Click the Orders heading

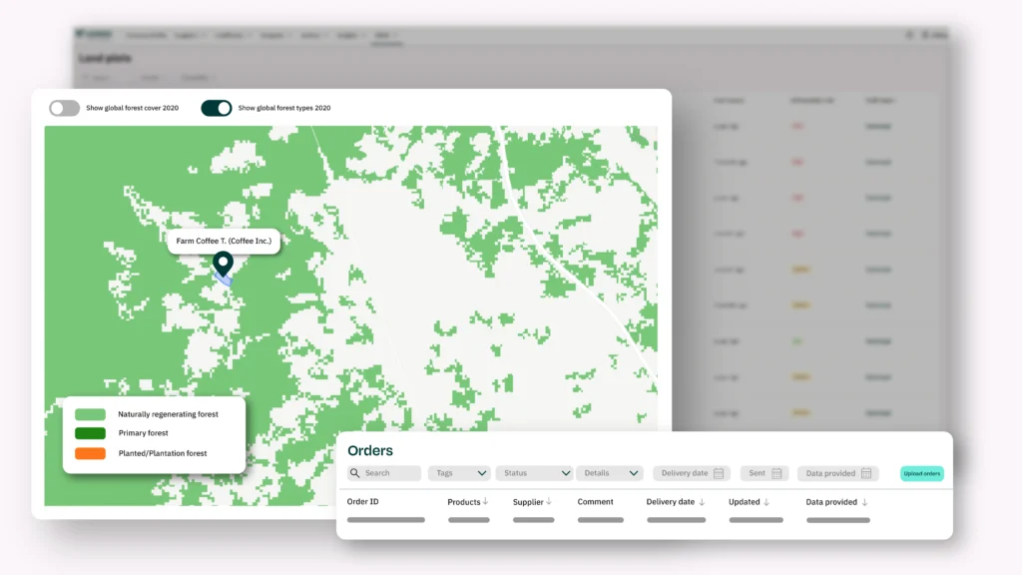point(370,450)
